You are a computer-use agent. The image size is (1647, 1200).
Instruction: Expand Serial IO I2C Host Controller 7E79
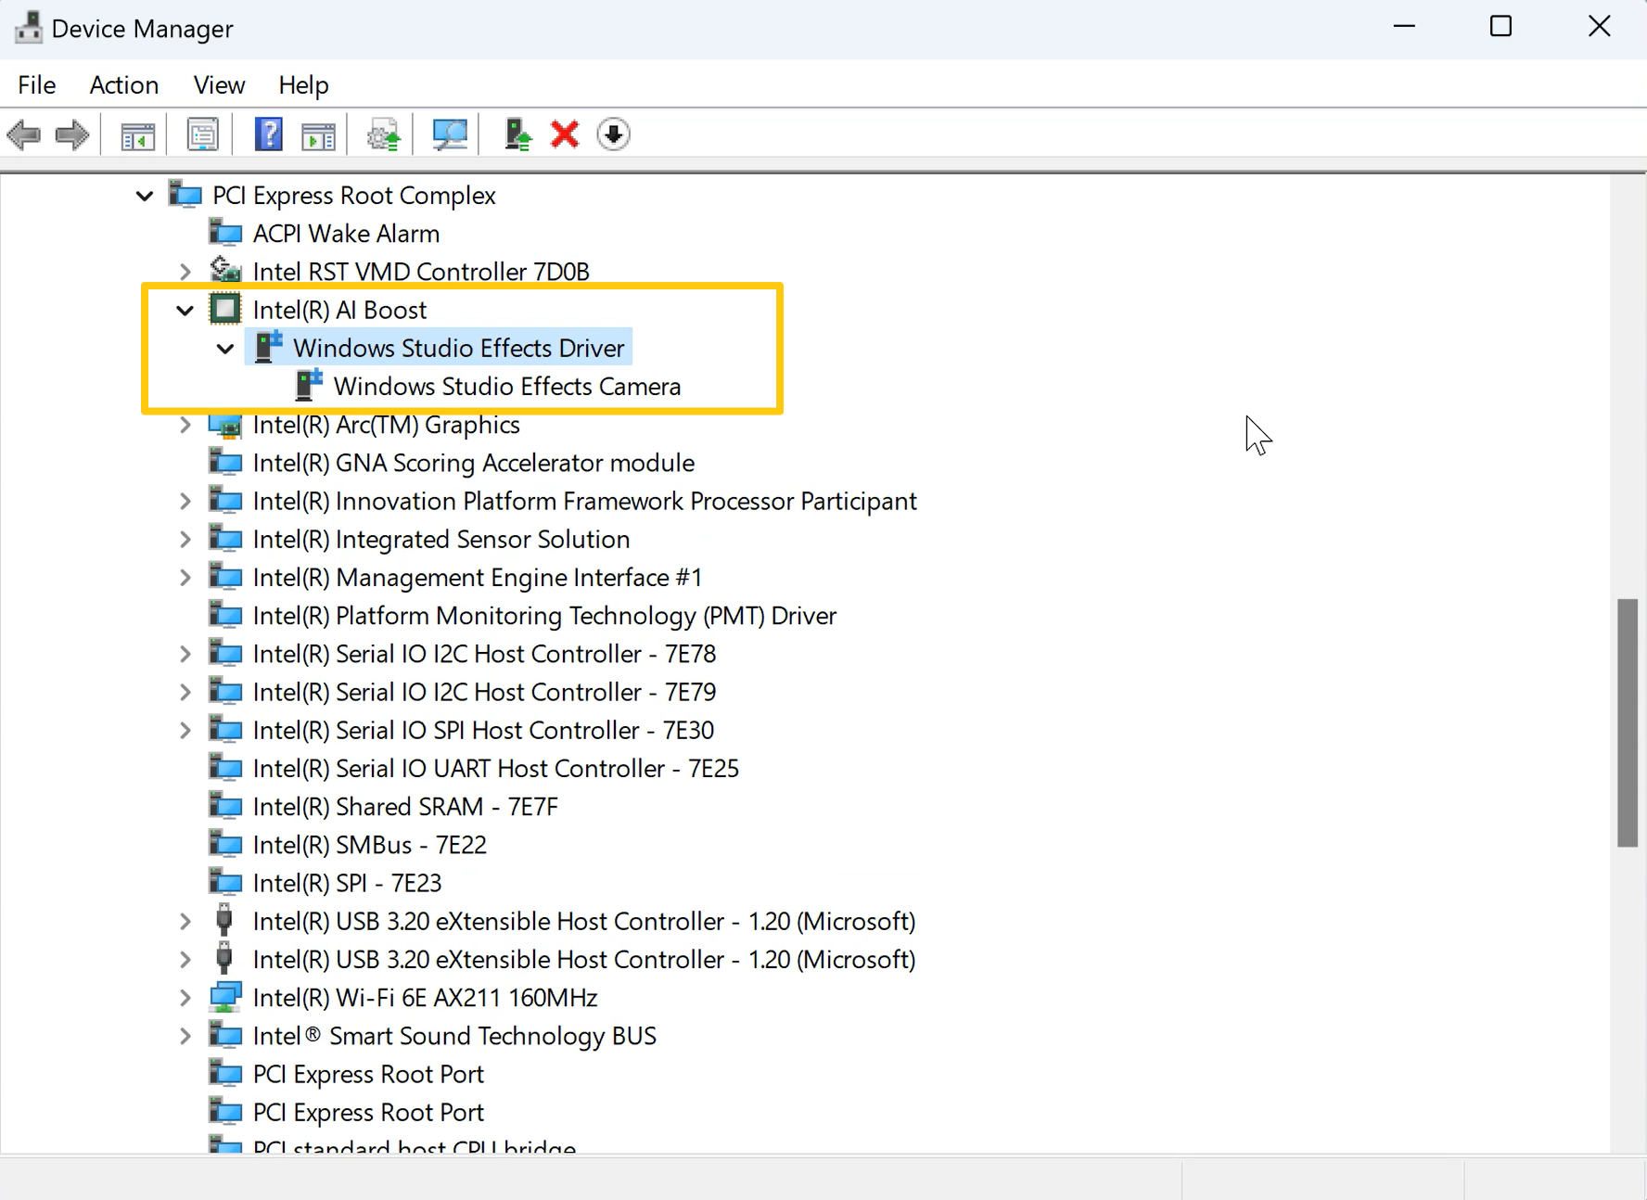point(185,692)
